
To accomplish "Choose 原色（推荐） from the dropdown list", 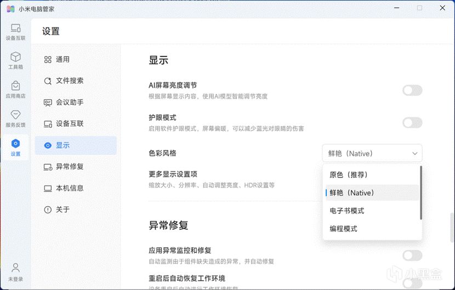I will click(372, 175).
